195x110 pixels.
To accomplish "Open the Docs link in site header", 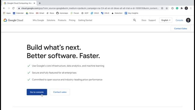I will [144, 20].
